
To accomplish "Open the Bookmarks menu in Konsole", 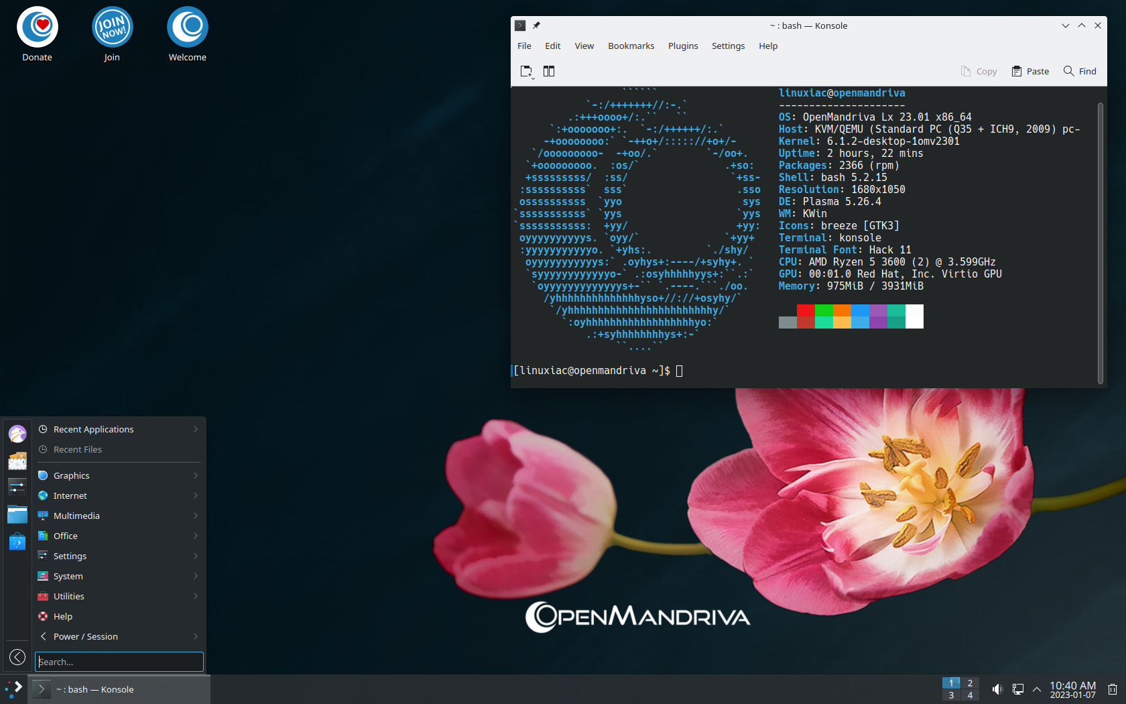I will pyautogui.click(x=631, y=46).
